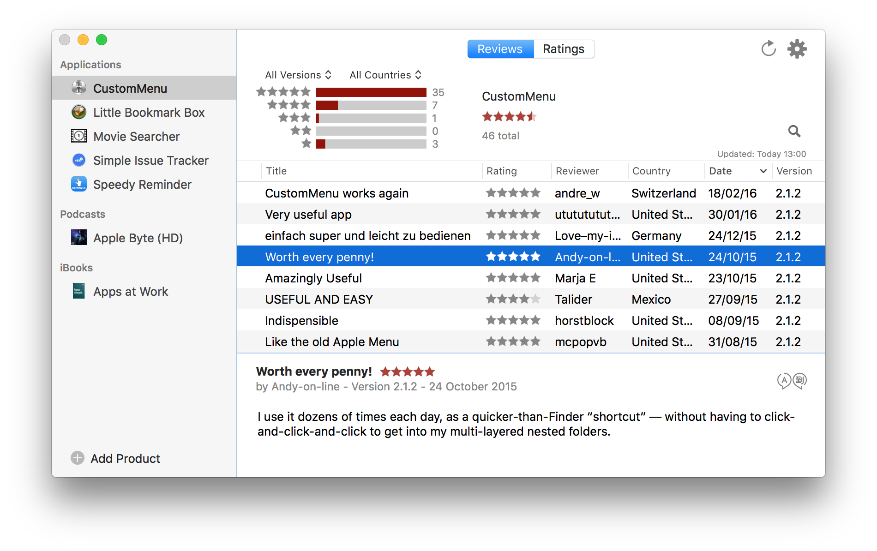The image size is (877, 551).
Task: Open the All Versions dropdown
Action: click(298, 75)
